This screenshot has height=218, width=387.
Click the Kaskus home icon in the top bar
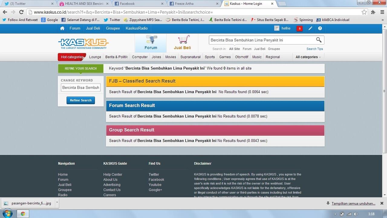(x=62, y=28)
